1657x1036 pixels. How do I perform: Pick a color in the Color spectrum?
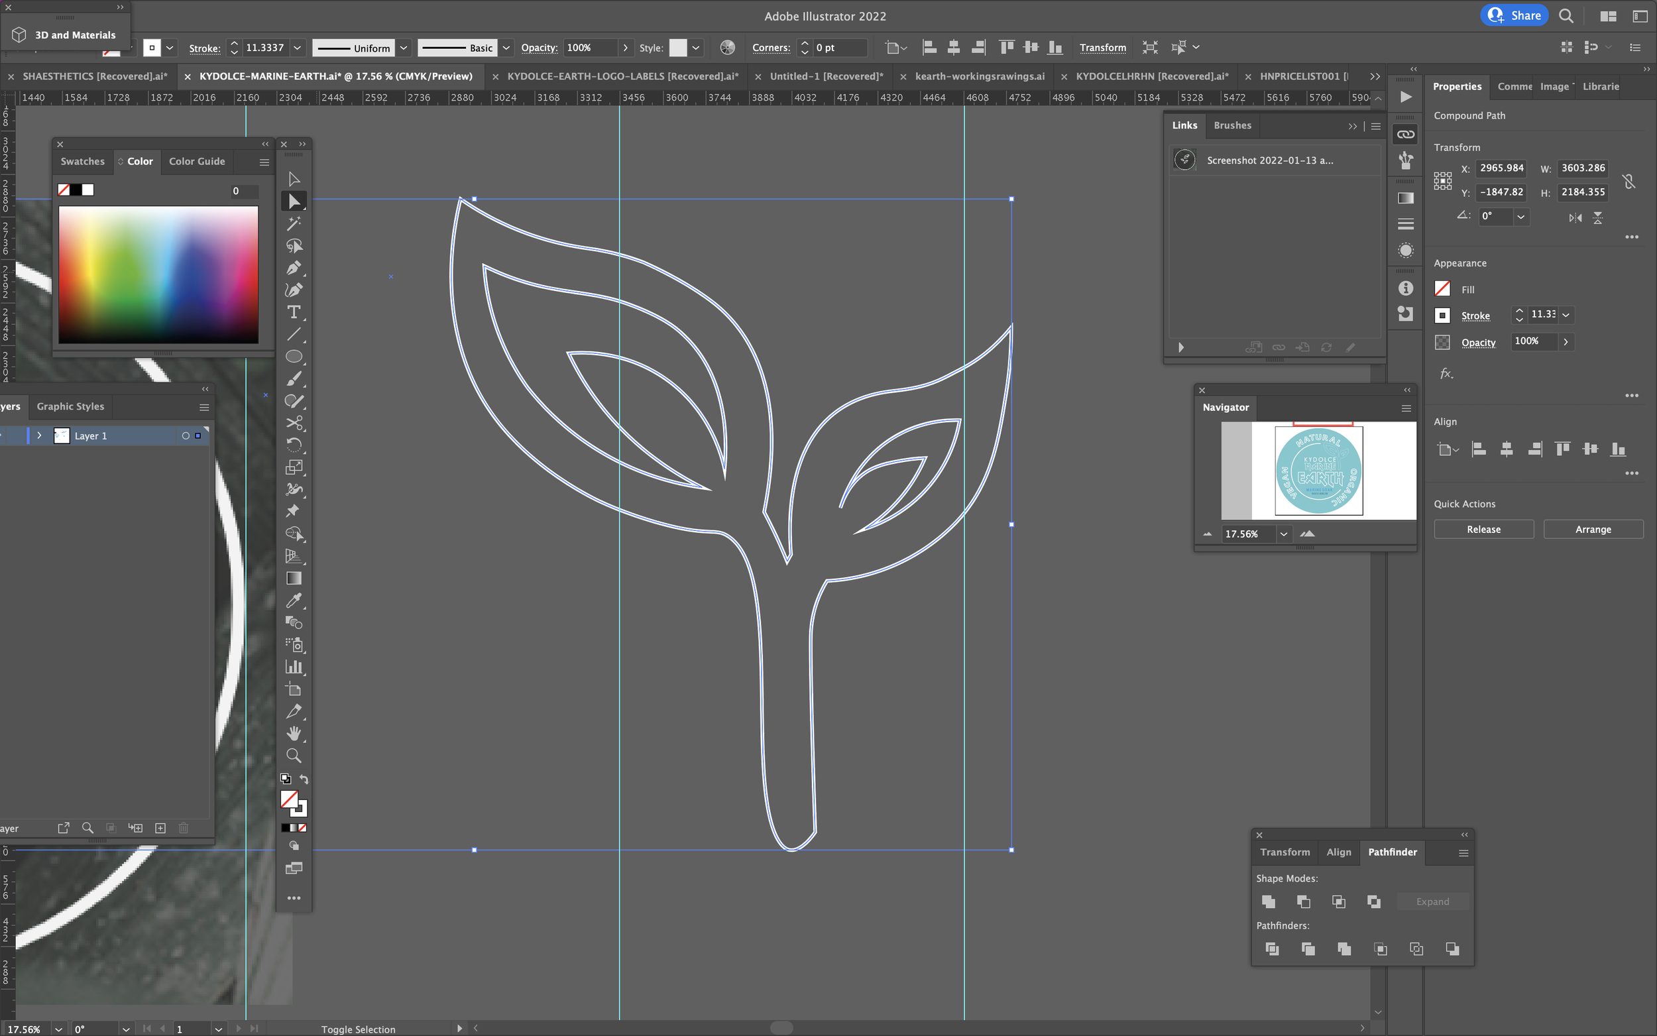point(158,274)
